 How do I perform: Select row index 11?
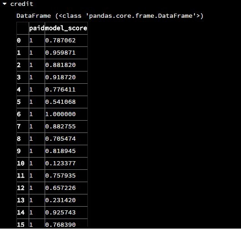point(21,176)
